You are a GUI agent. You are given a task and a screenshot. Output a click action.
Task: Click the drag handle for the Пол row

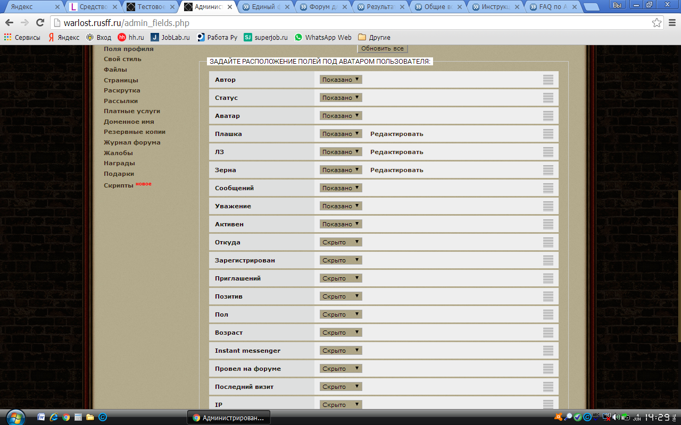[548, 314]
